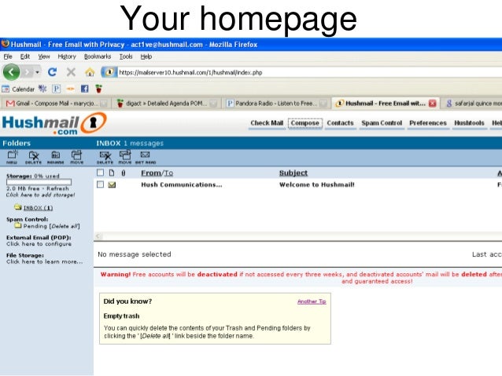Reload the page with refresh icon
This screenshot has width=502, height=376.
coord(52,72)
